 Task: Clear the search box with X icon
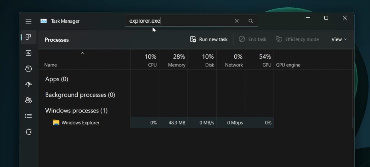(237, 21)
